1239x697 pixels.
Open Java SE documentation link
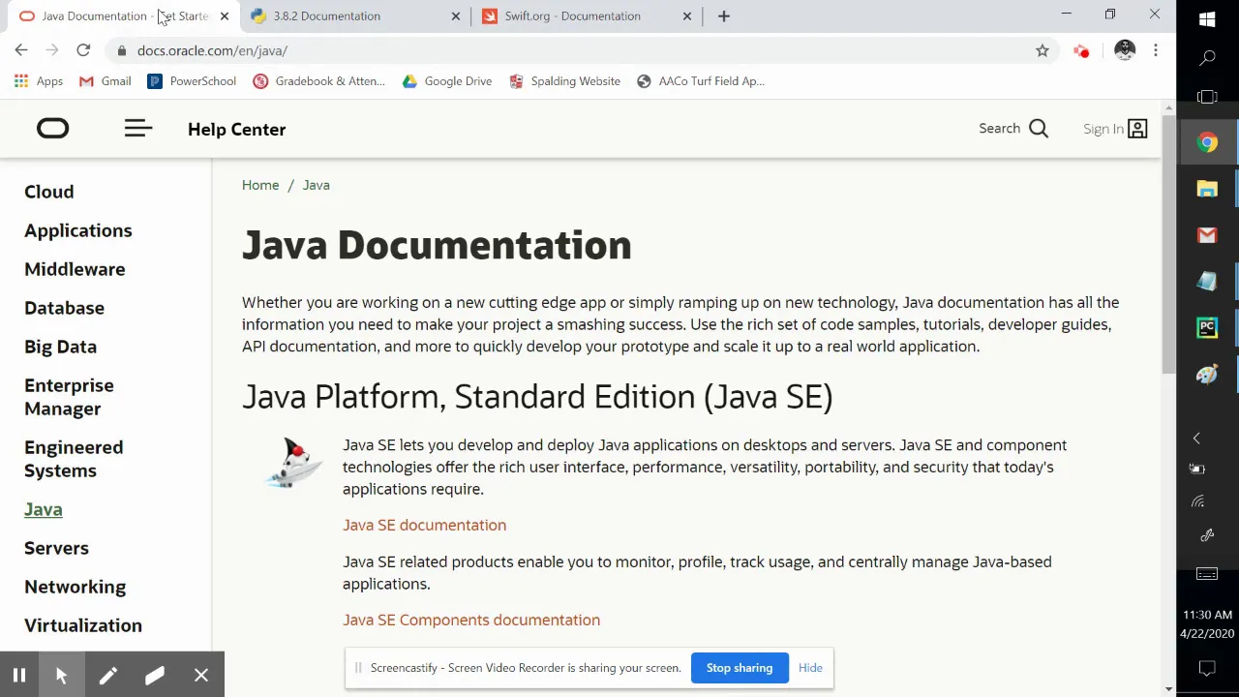click(x=424, y=525)
